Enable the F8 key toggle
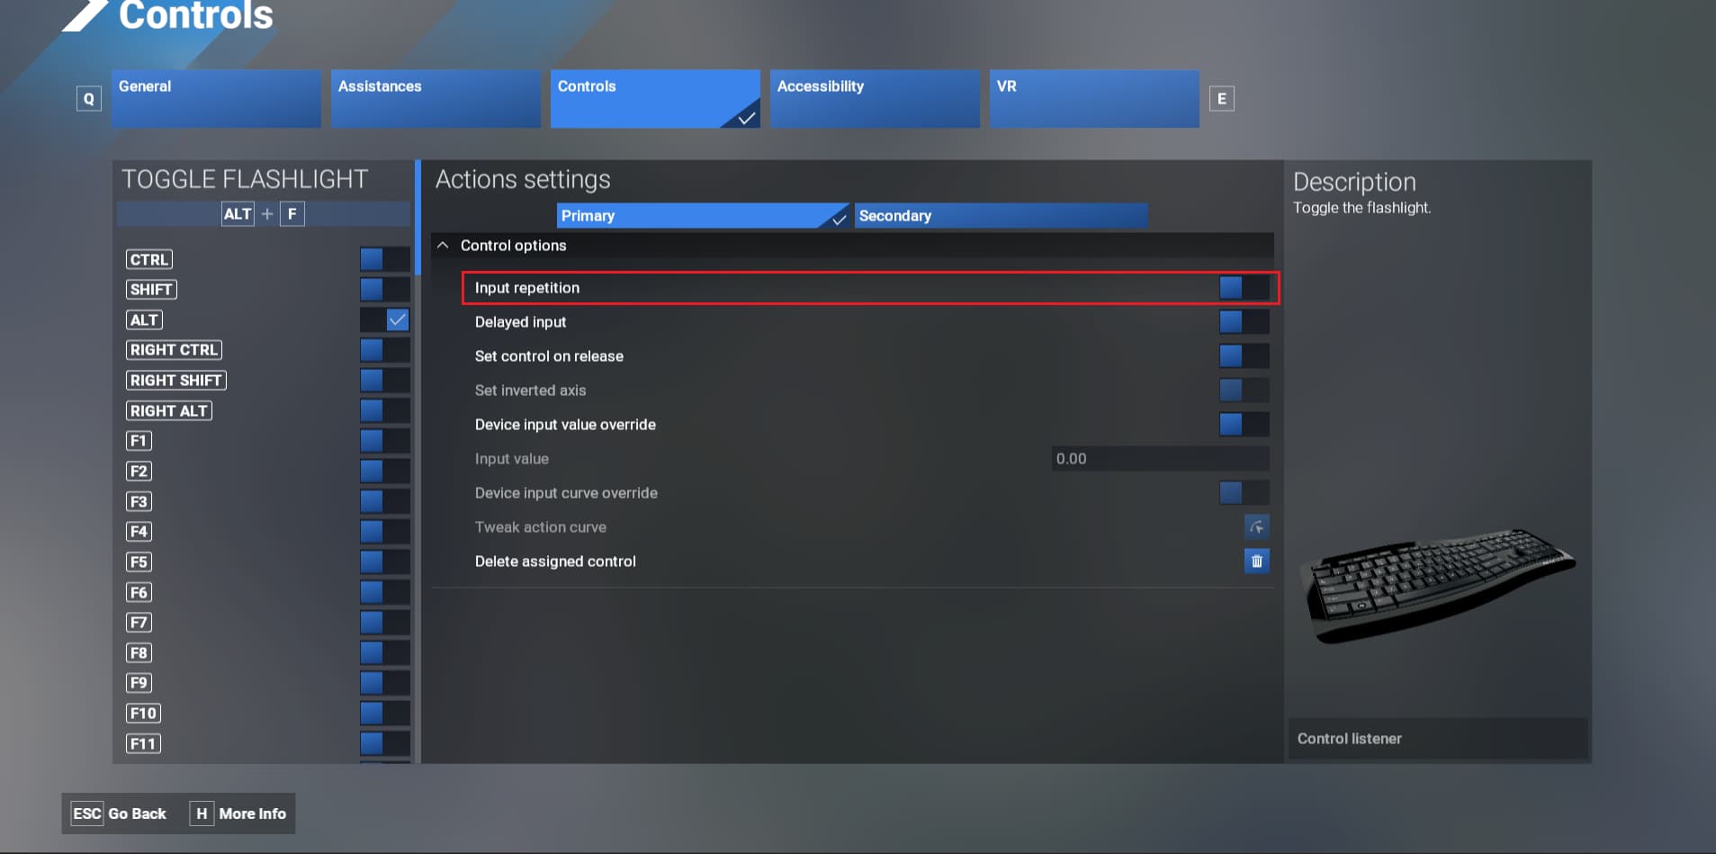This screenshot has width=1716, height=854. click(384, 652)
